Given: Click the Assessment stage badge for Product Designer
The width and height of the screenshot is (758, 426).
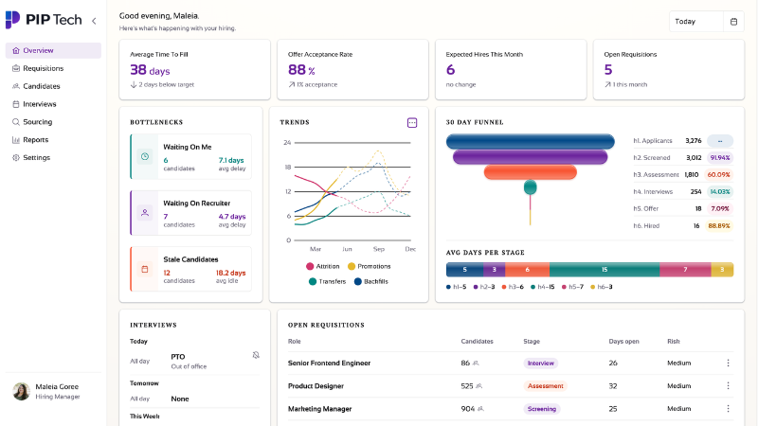Looking at the screenshot, I should (545, 386).
